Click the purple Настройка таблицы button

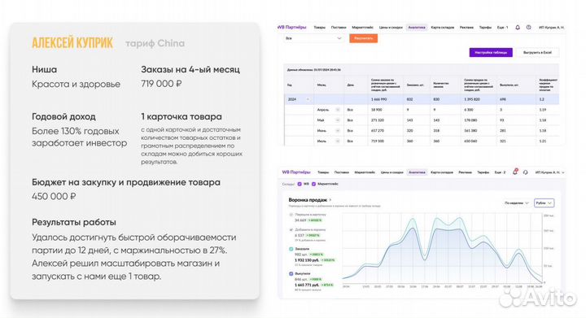491,53
